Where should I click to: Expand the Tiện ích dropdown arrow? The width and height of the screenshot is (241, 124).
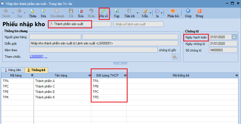point(137,13)
